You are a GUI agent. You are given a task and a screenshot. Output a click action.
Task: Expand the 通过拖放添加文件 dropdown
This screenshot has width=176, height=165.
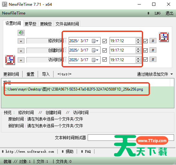171,74
